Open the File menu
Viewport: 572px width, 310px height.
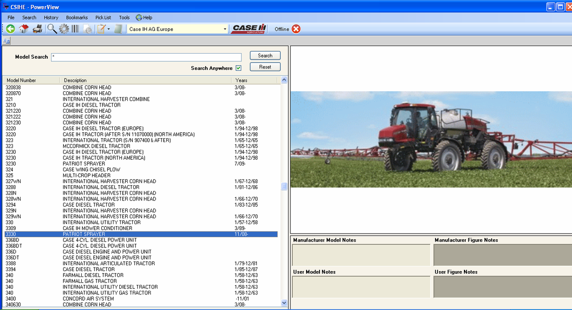[11, 17]
